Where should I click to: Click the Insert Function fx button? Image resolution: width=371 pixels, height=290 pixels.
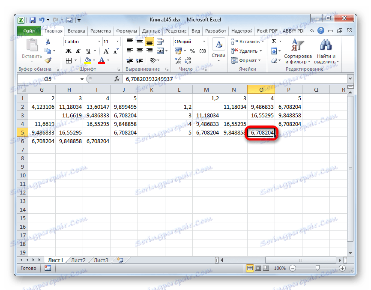pos(117,79)
